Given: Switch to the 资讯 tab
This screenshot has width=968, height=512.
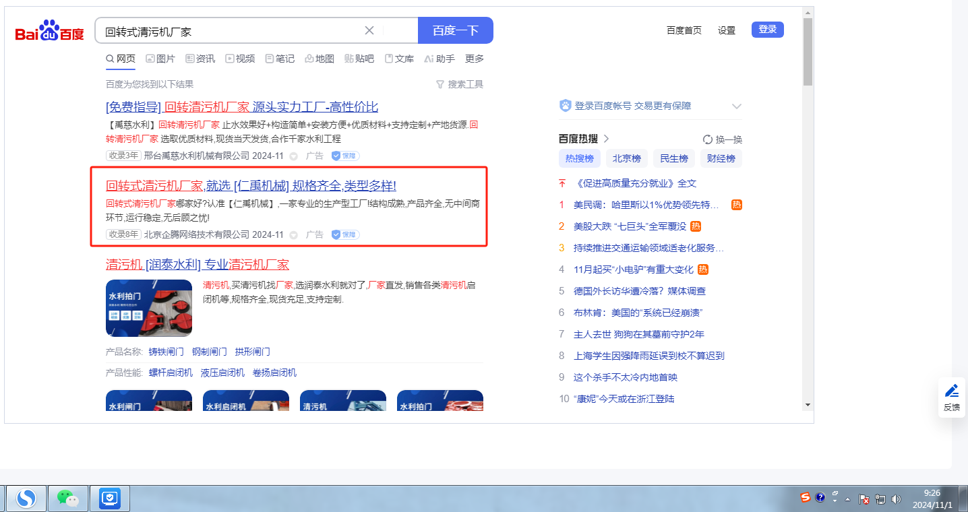Looking at the screenshot, I should (x=200, y=59).
